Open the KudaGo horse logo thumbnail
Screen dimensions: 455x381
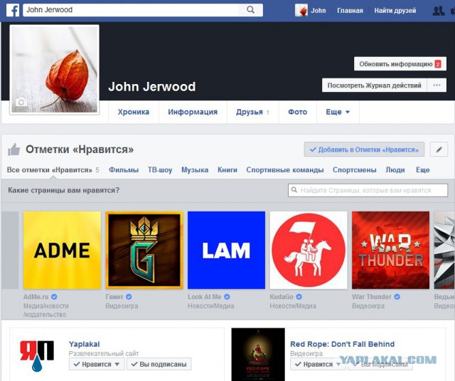point(309,250)
